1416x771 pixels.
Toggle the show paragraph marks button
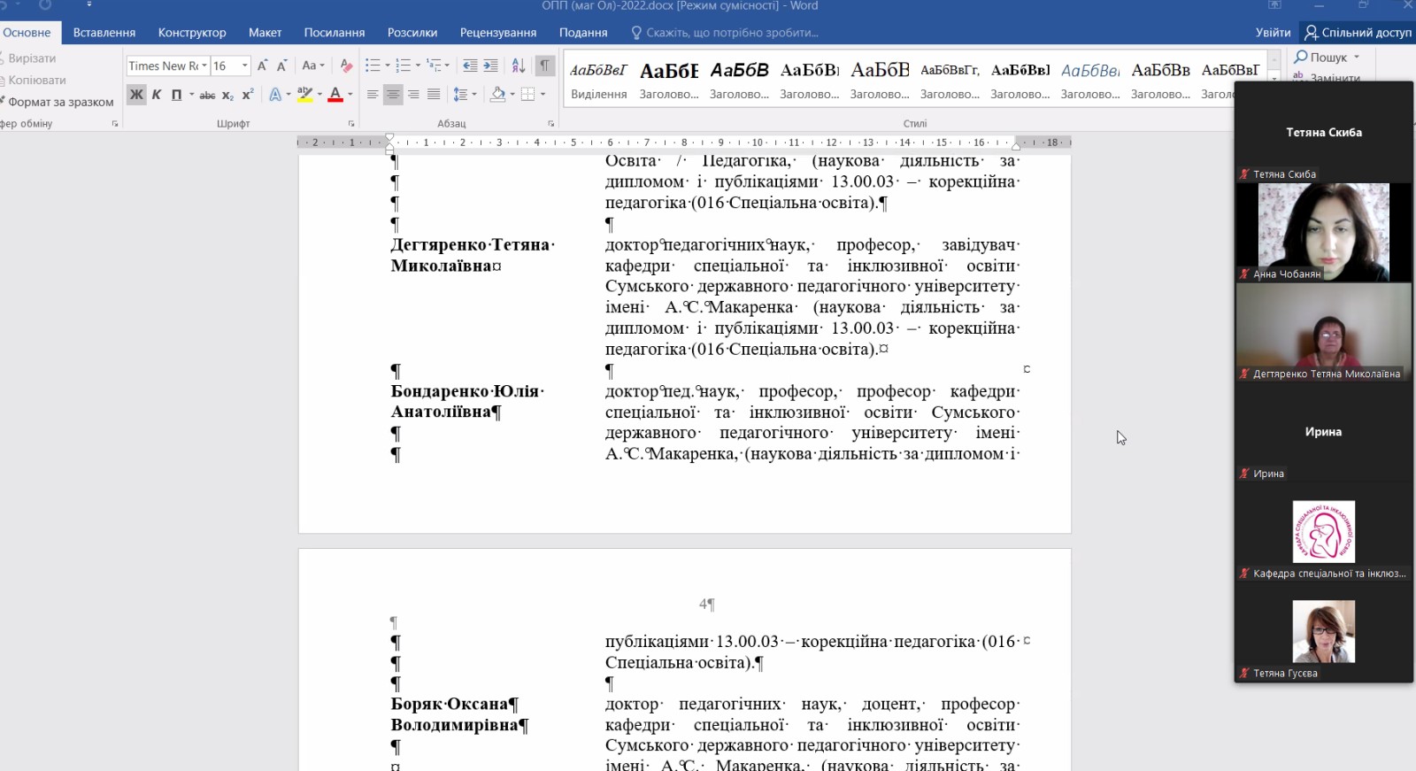[x=544, y=66]
